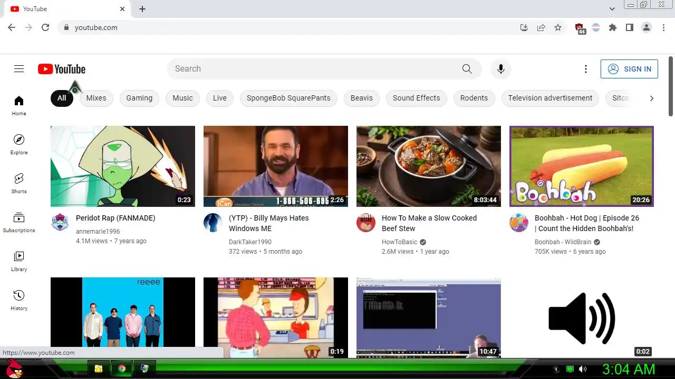Click the annemarie1996 channel avatar
This screenshot has height=379, width=675.
coord(60,222)
